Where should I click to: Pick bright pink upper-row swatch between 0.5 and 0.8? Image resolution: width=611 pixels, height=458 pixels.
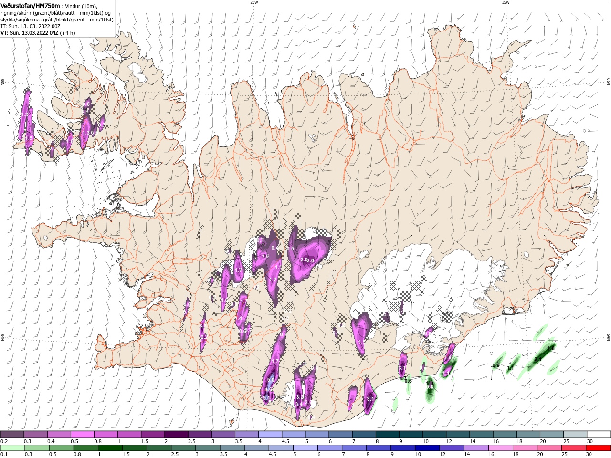[82, 434]
